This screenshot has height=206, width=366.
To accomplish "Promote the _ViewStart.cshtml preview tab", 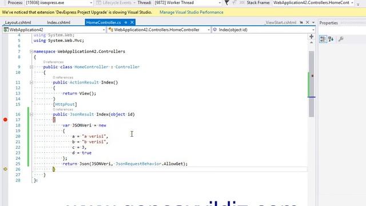I will pyautogui.click(x=301, y=22).
